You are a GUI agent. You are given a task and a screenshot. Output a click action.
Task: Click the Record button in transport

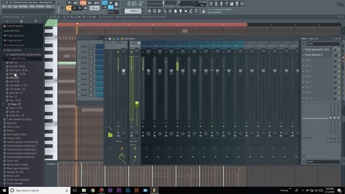click(86, 8)
